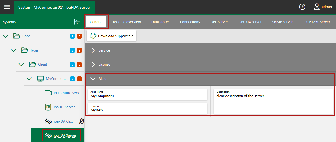Select the Client tree label
The image size is (336, 142).
pos(43,65)
